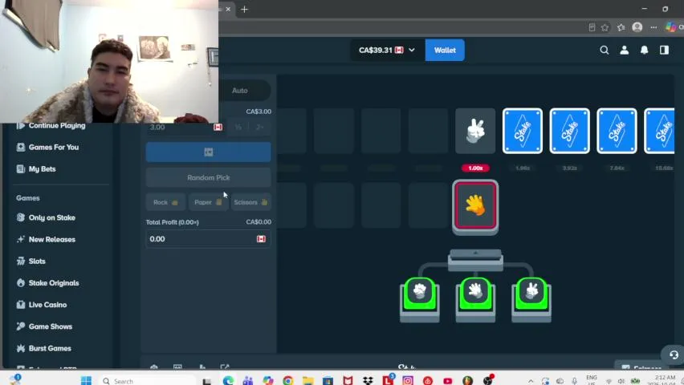Open YouTube app from taskbar
The width and height of the screenshot is (684, 385).
[x=447, y=380]
